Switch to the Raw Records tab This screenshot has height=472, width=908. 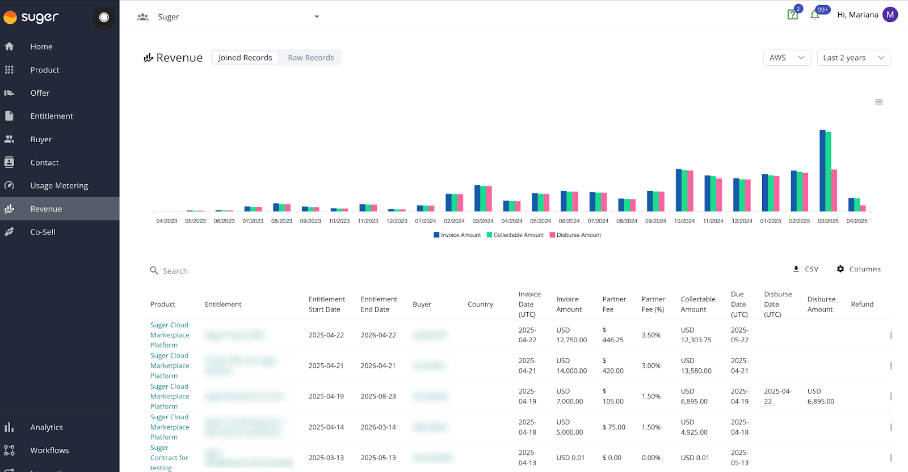[311, 58]
